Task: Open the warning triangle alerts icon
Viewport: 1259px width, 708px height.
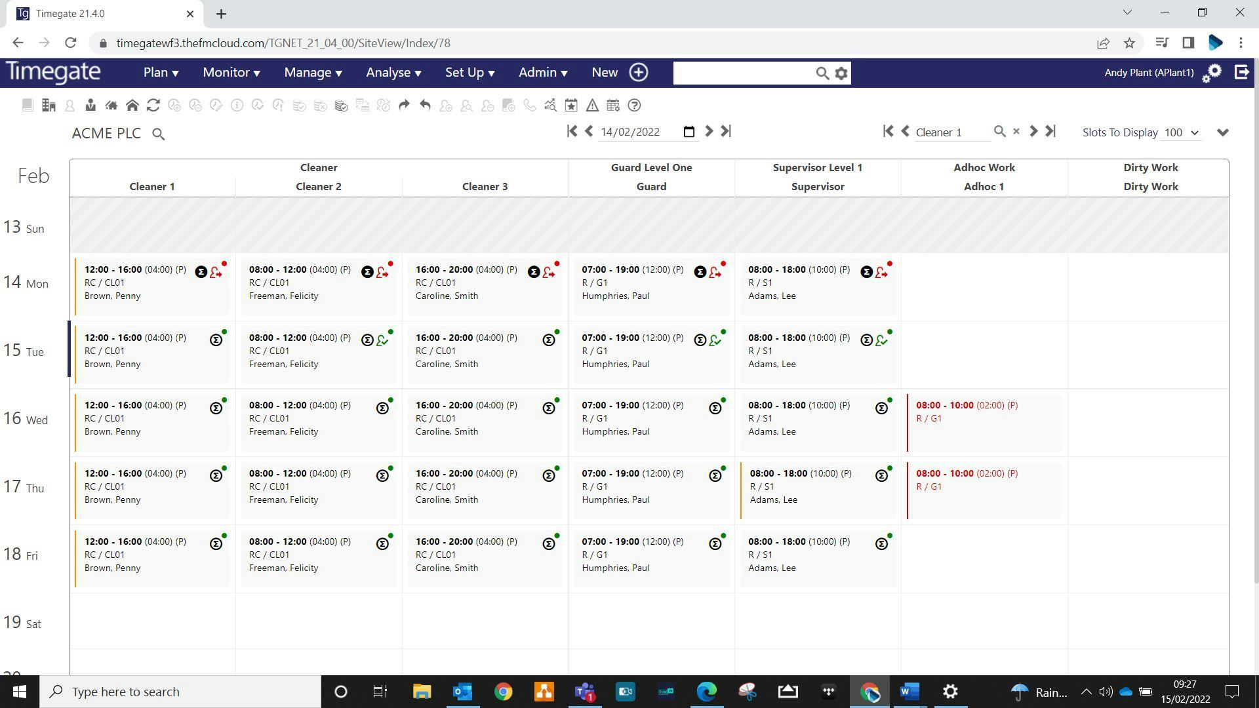Action: pyautogui.click(x=592, y=105)
